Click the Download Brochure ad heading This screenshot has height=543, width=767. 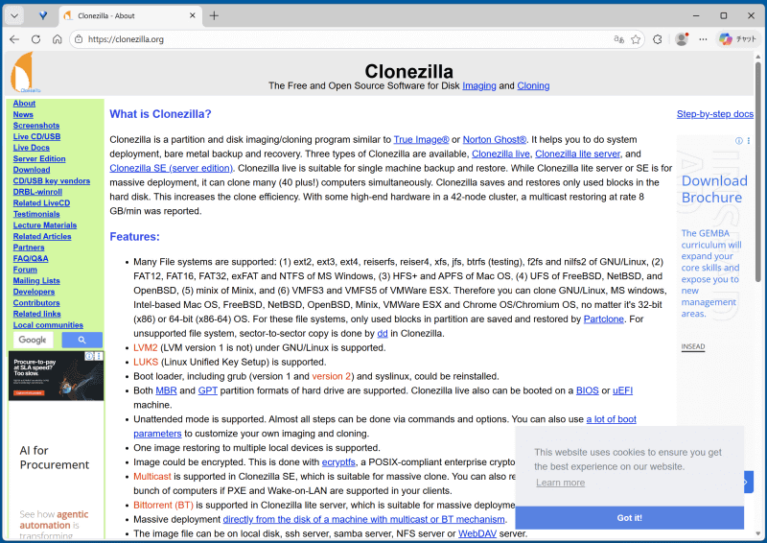(x=714, y=189)
